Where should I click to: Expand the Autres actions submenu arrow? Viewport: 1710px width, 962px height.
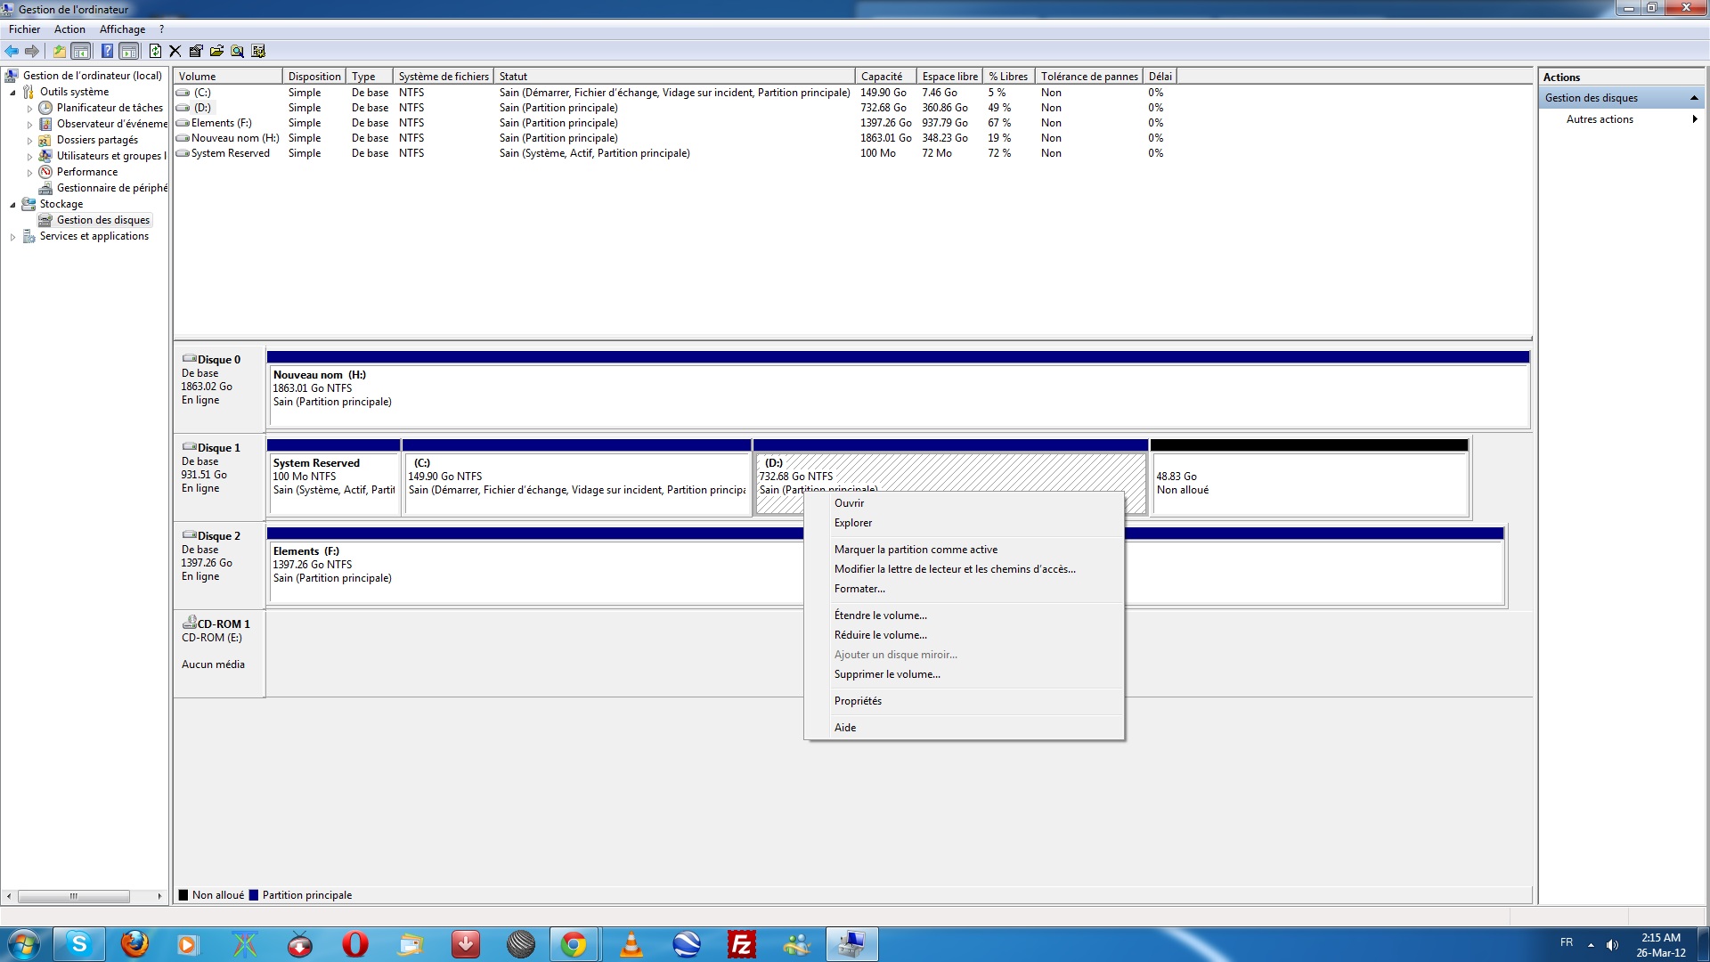click(x=1694, y=119)
